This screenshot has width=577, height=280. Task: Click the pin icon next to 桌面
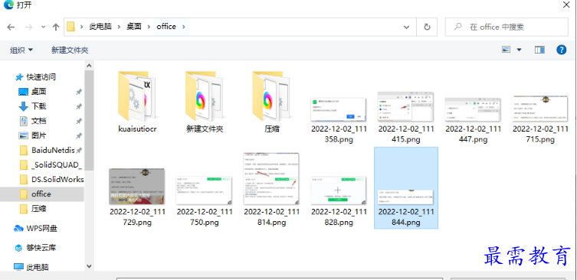click(x=79, y=92)
